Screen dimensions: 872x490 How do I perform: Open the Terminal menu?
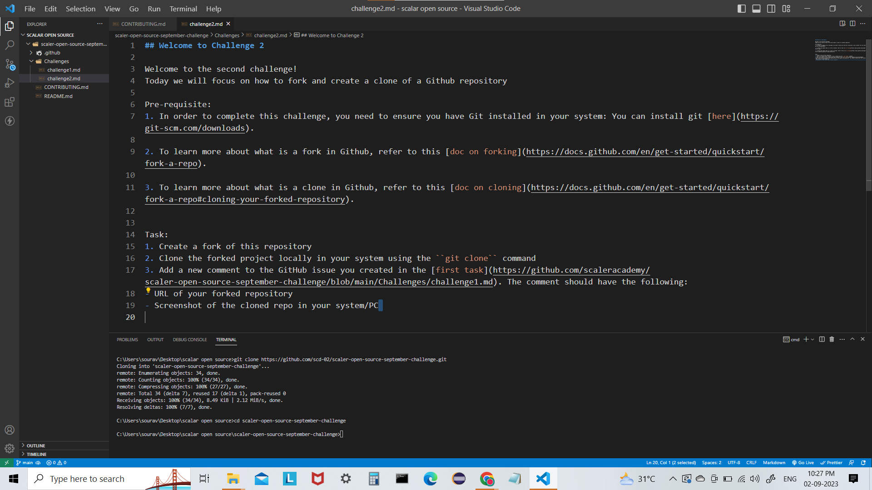183,9
